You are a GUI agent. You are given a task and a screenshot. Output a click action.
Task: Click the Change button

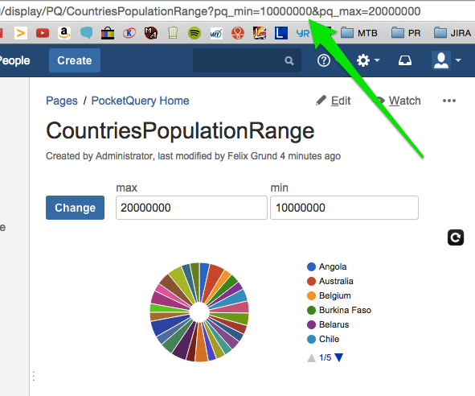click(75, 208)
